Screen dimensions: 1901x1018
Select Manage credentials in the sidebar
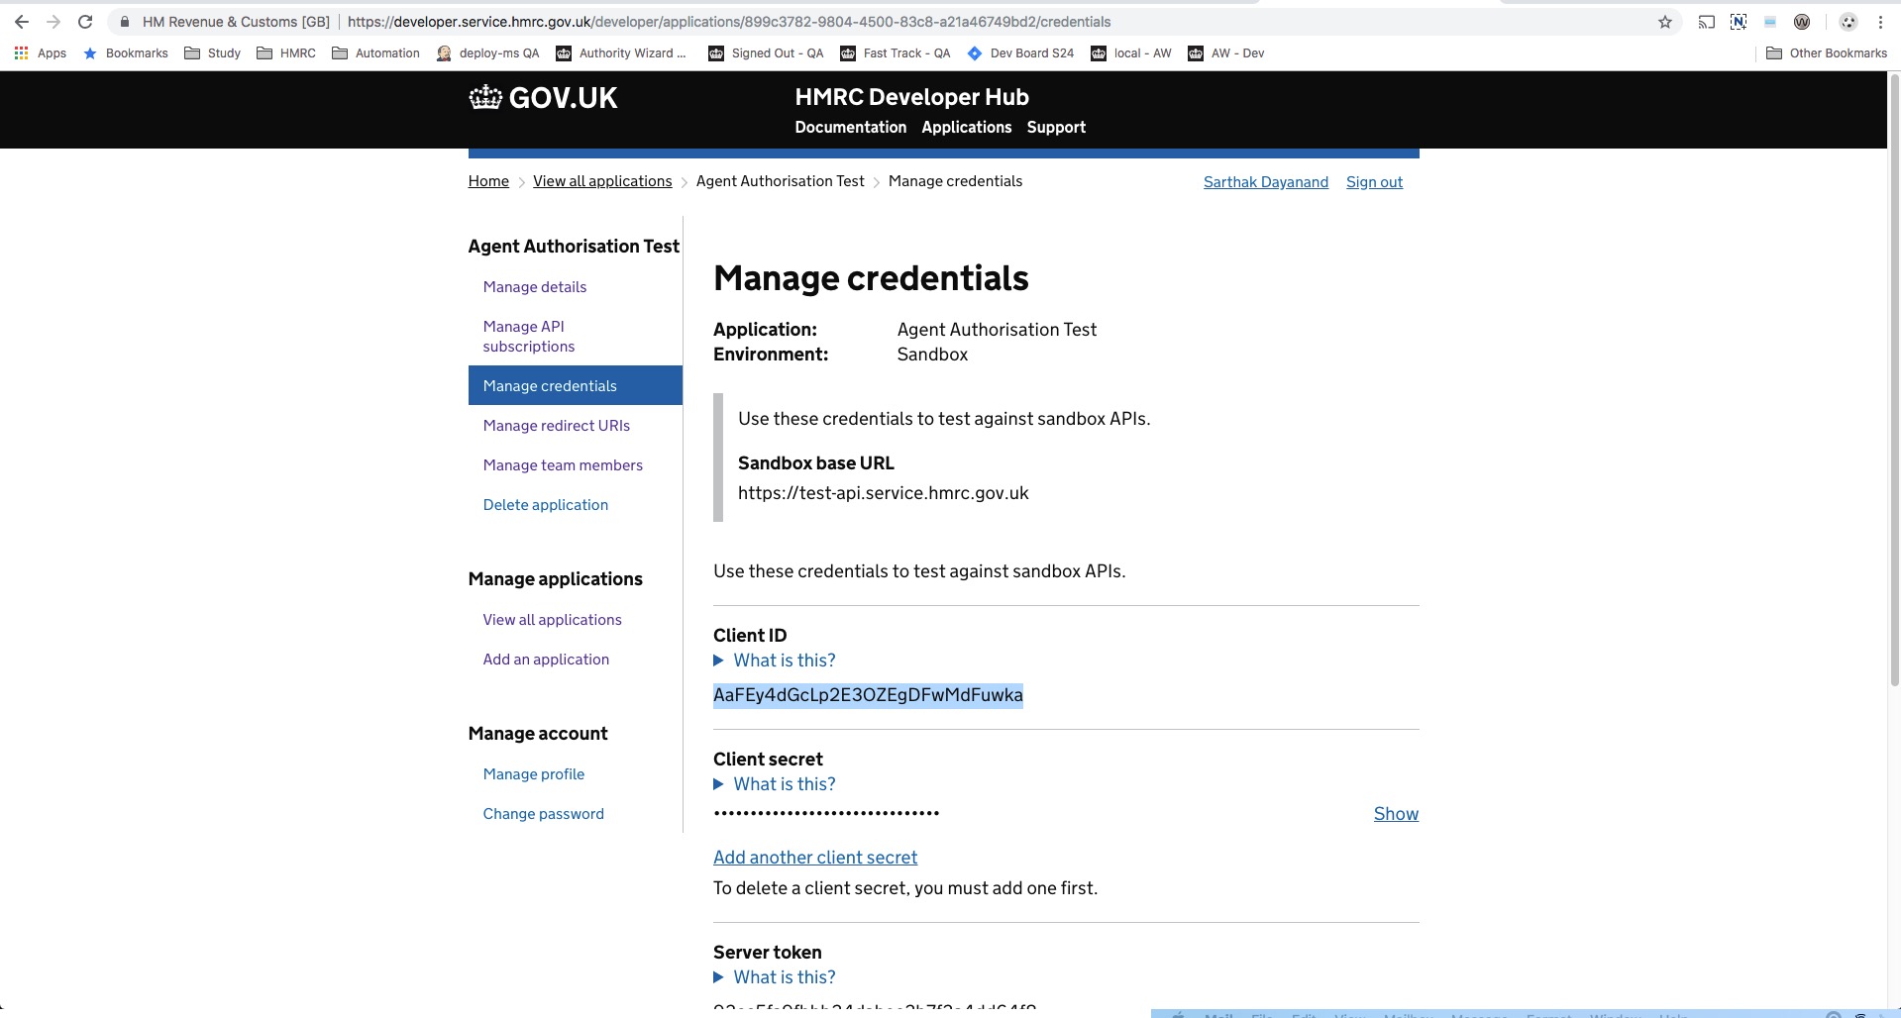(576, 385)
